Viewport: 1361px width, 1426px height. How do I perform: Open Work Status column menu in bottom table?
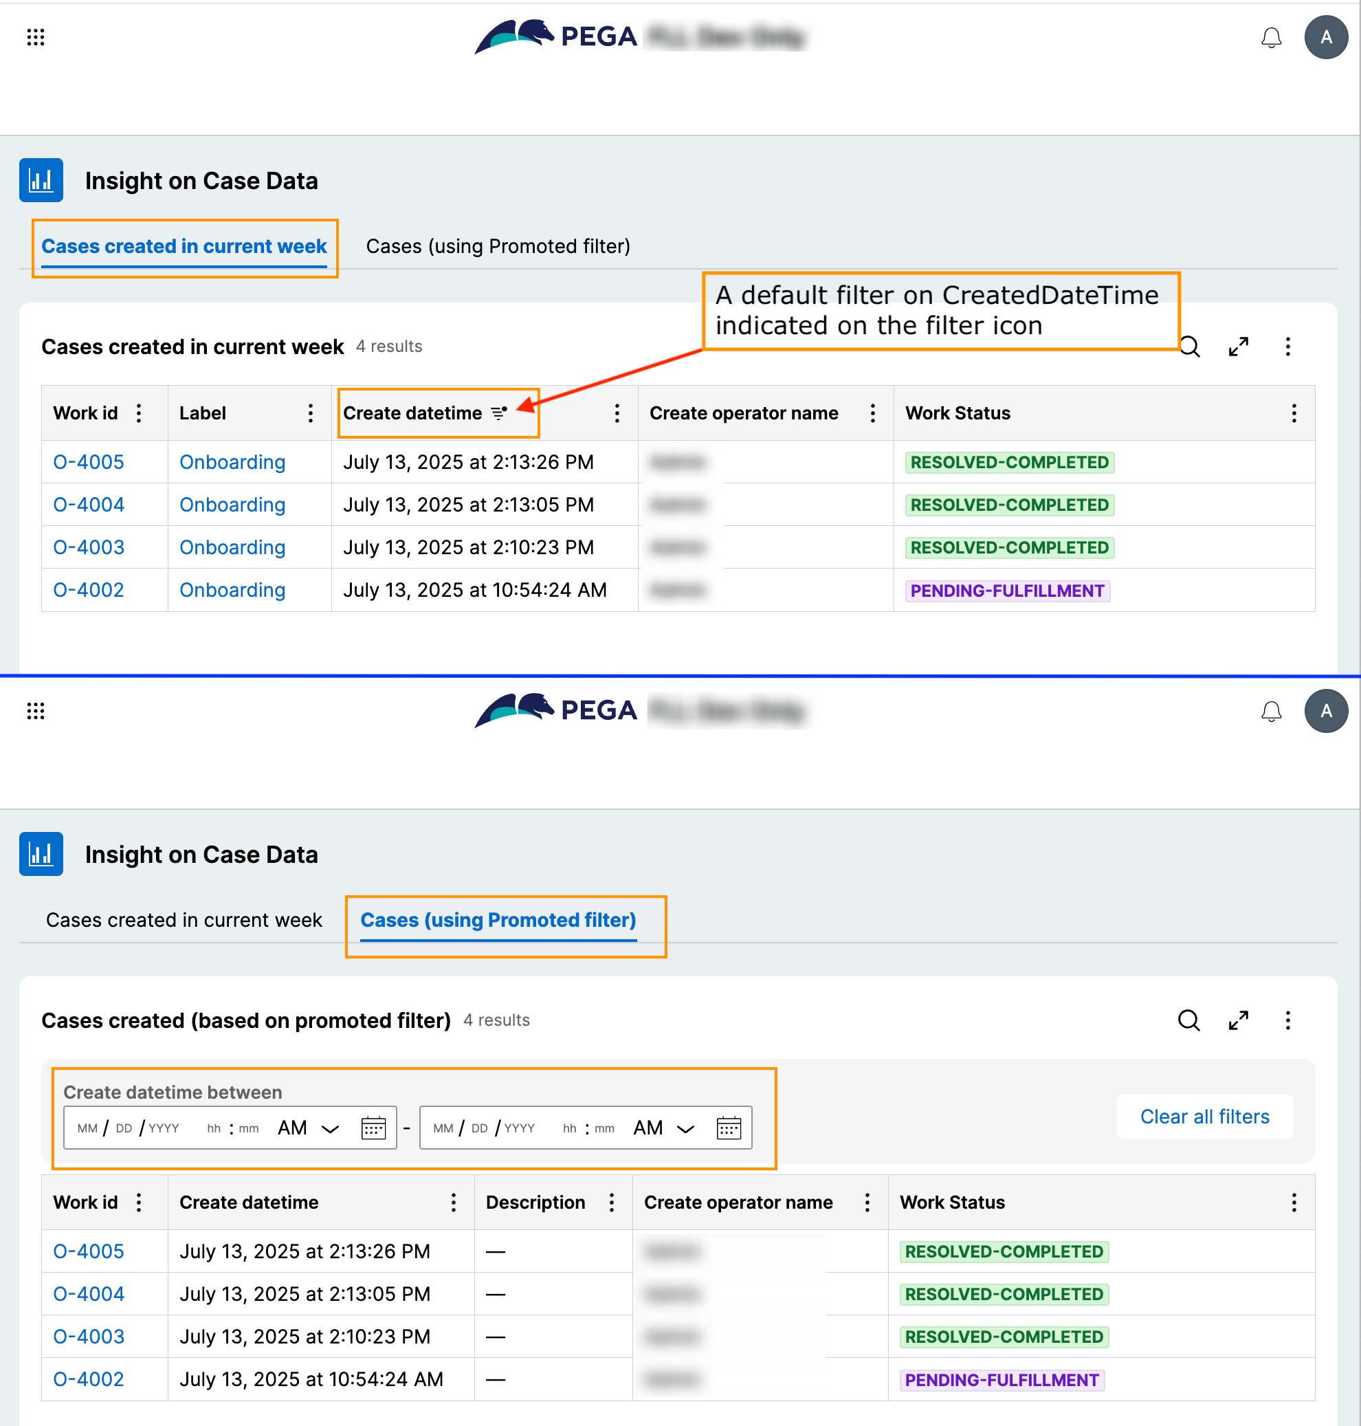tap(1294, 1203)
